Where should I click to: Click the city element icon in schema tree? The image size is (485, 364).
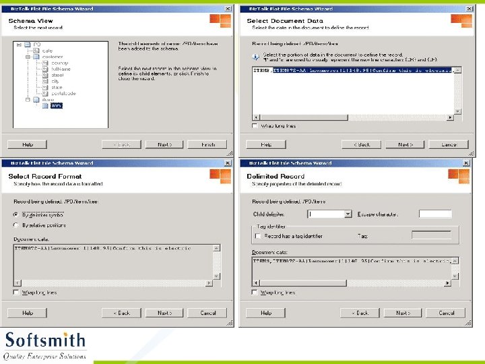(x=46, y=81)
